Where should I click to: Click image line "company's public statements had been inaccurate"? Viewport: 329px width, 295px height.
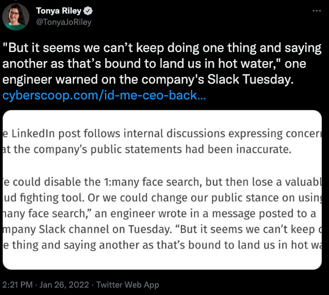click(x=147, y=150)
